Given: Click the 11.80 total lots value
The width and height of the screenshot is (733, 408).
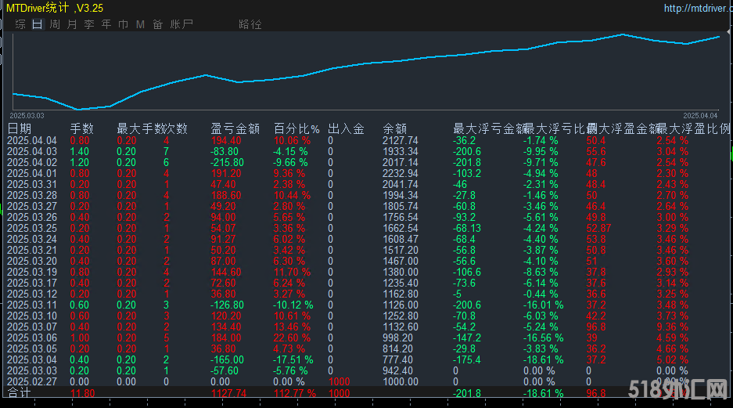Looking at the screenshot, I should coord(82,393).
